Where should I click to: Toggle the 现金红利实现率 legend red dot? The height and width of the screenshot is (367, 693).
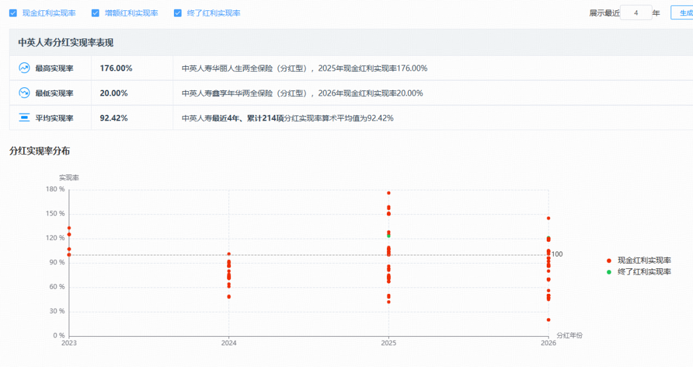coord(609,260)
